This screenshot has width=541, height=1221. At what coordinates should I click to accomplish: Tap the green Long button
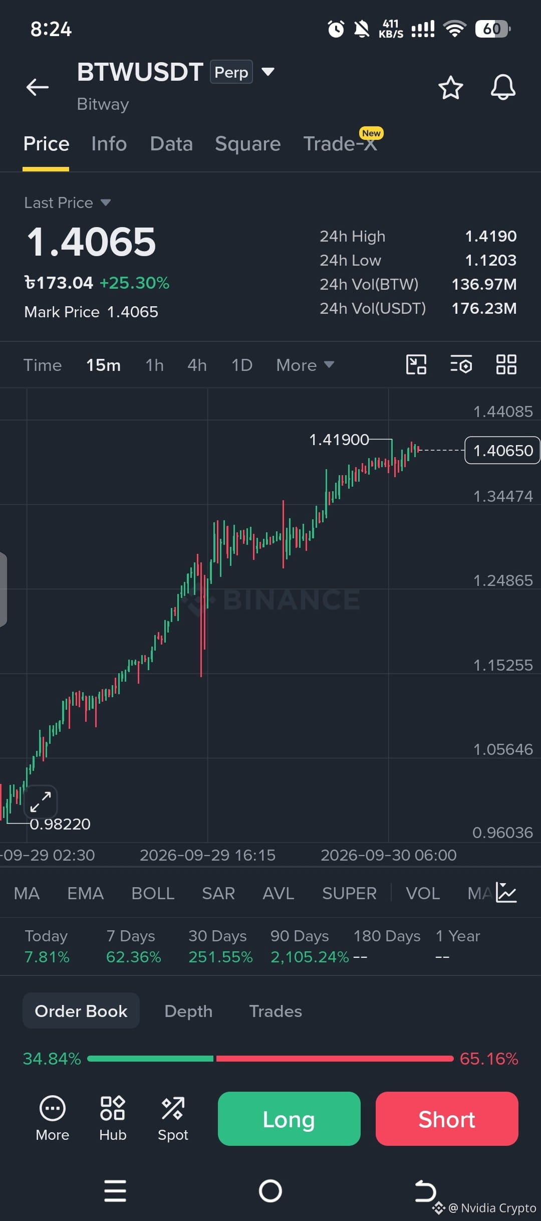[289, 1119]
